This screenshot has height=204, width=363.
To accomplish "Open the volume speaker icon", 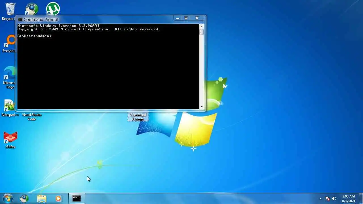I will [334, 199].
